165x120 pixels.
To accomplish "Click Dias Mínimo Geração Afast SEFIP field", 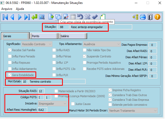I will pos(153,76).
